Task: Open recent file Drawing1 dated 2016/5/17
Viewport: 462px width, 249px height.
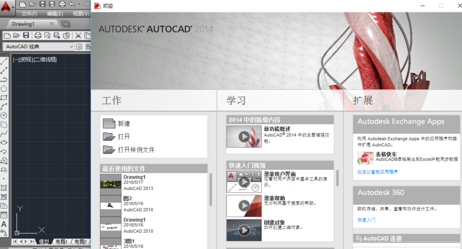Action: (155, 183)
